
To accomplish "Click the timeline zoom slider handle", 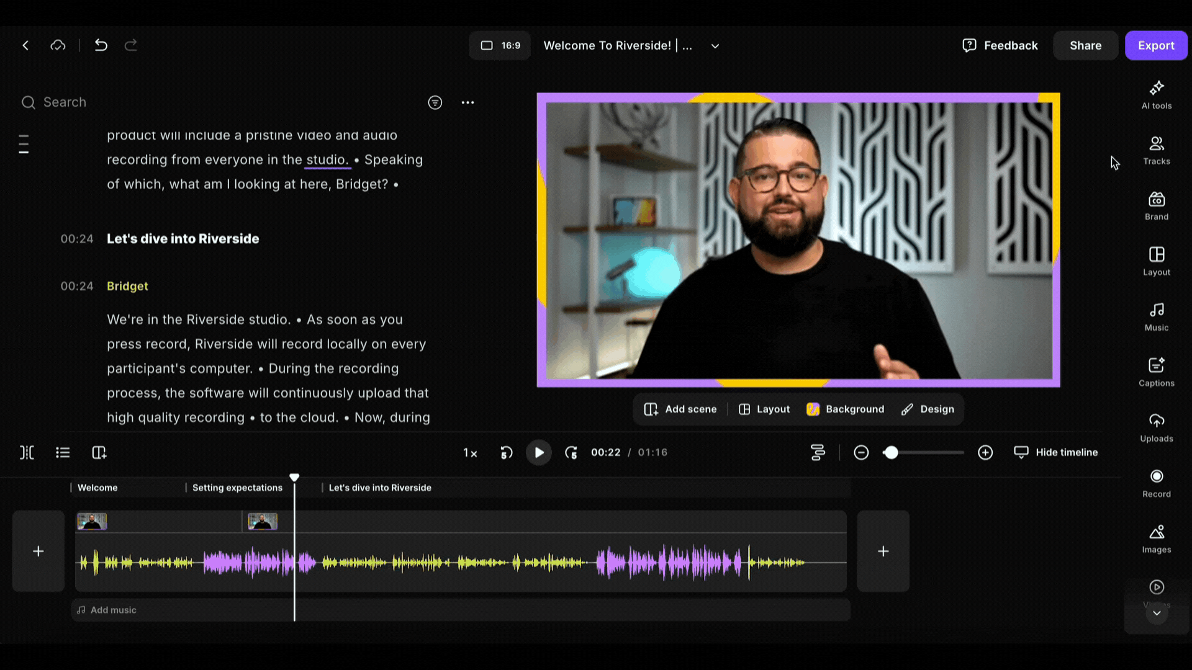I will click(x=891, y=452).
